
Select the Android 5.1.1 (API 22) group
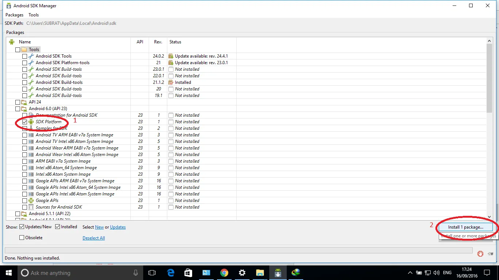pyautogui.click(x=50, y=214)
